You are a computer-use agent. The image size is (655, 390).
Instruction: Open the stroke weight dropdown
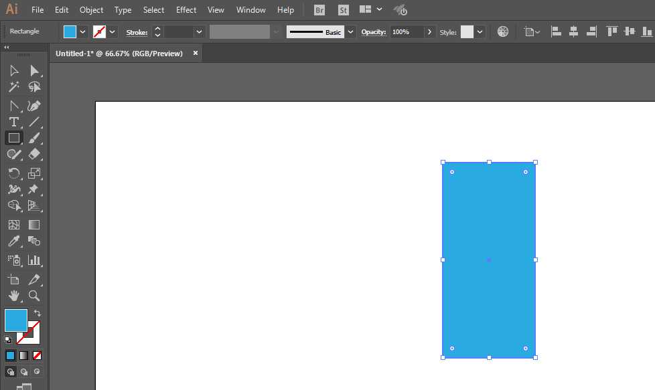click(x=200, y=31)
